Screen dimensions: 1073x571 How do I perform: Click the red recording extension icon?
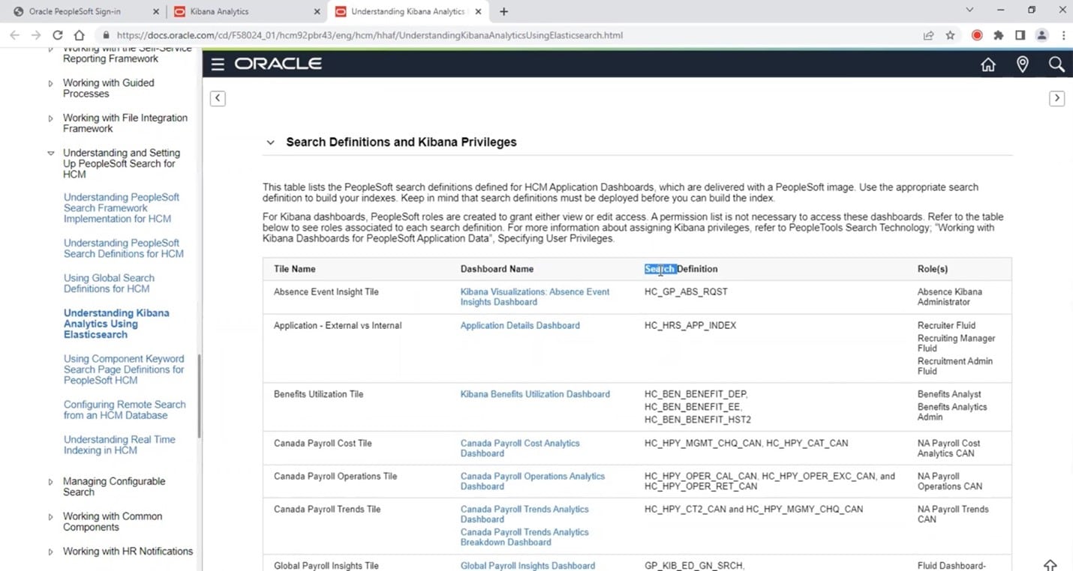[975, 34]
